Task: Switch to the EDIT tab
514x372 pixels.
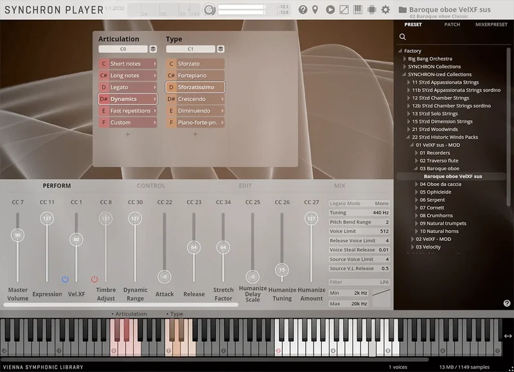Action: click(x=245, y=186)
